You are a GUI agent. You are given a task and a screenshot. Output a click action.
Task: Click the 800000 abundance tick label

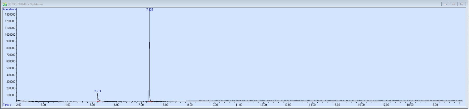pos(11,48)
